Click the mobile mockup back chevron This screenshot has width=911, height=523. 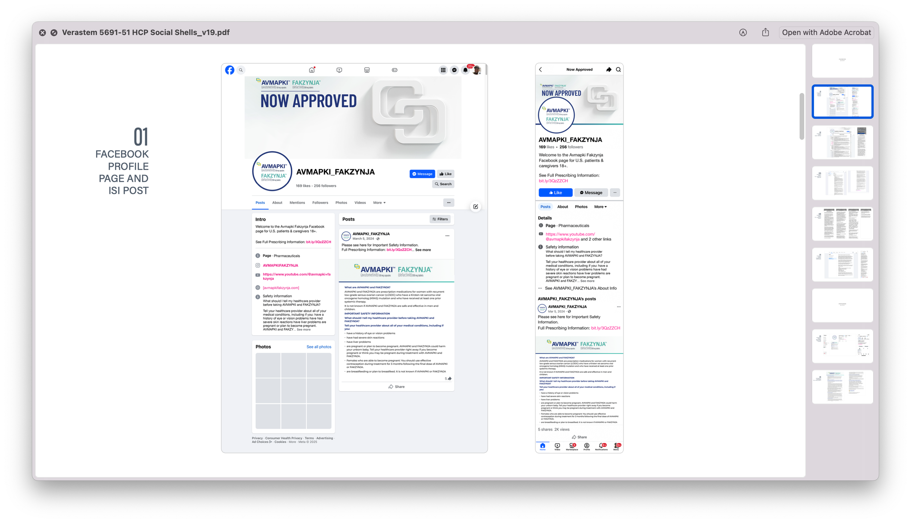[x=541, y=70]
